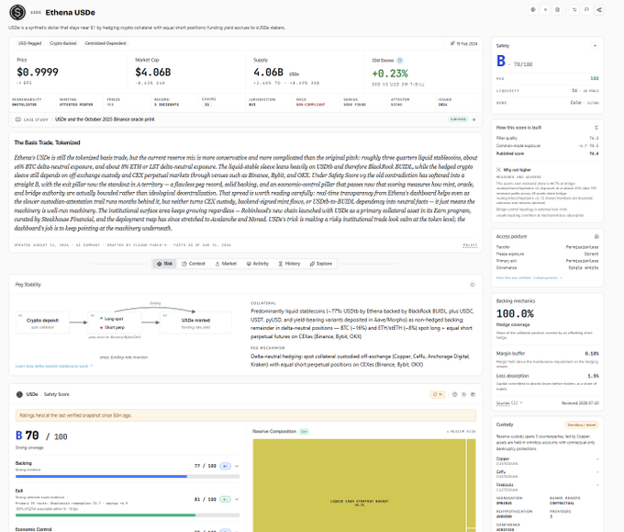The image size is (624, 532).
Task: Click the Crypto-Backed tag
Action: 63,43
